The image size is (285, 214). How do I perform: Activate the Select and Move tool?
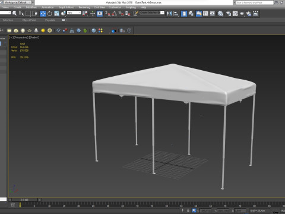tap(43, 14)
